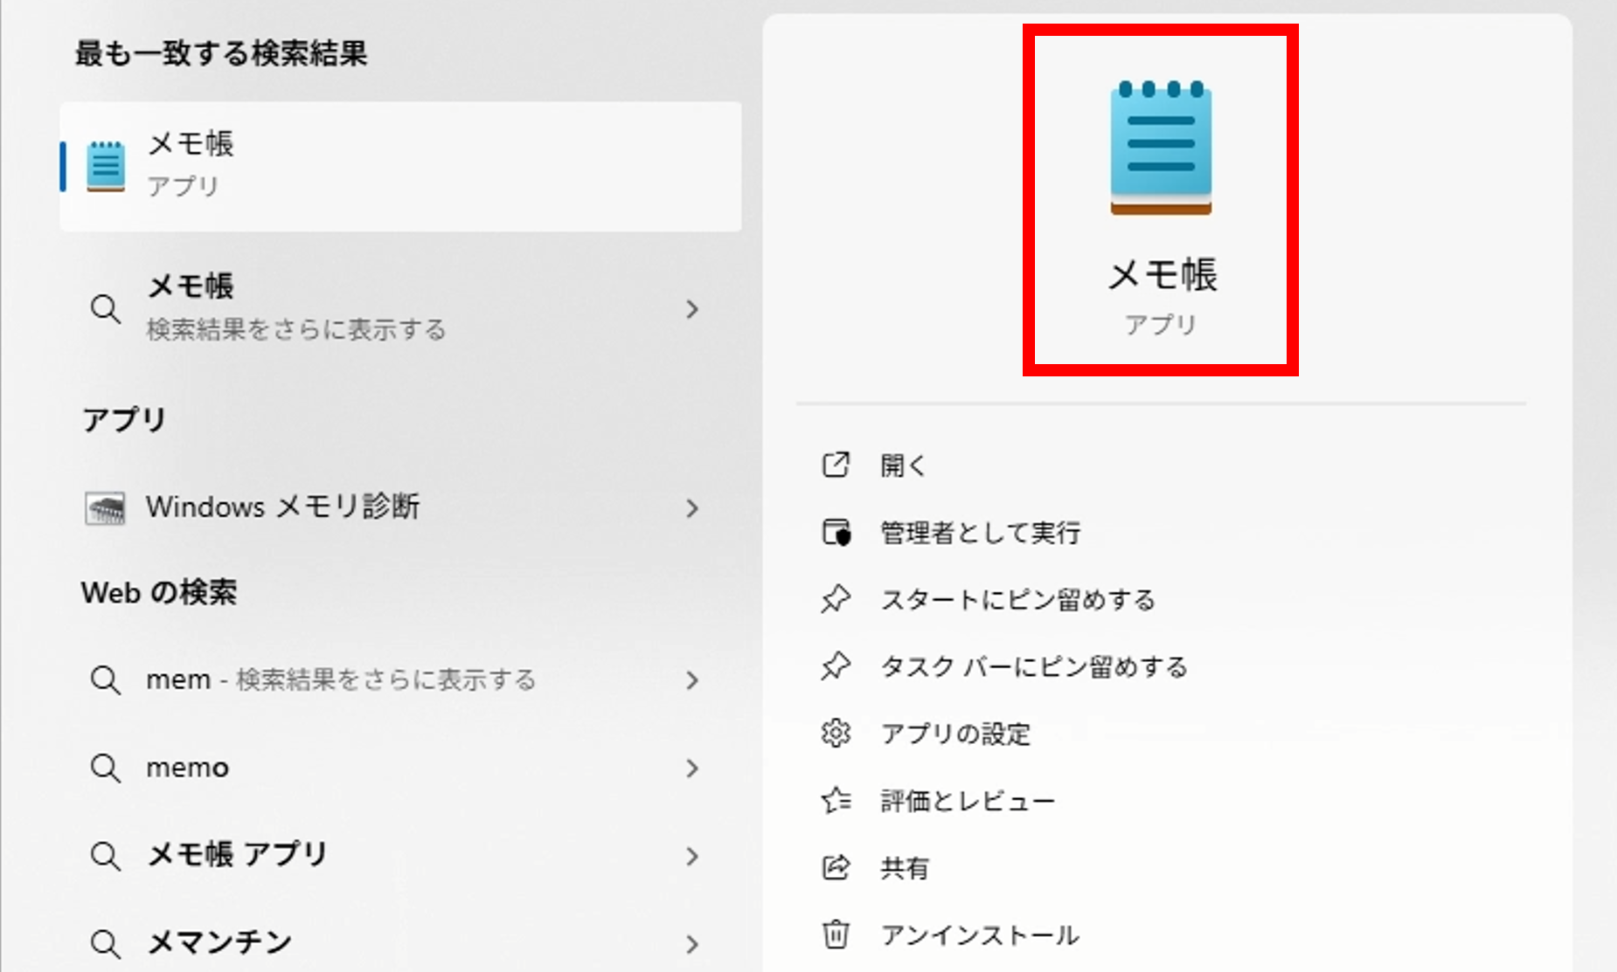Click the pin icon for スタートにピン留めする
Viewport: 1617px width, 972px height.
click(x=836, y=599)
